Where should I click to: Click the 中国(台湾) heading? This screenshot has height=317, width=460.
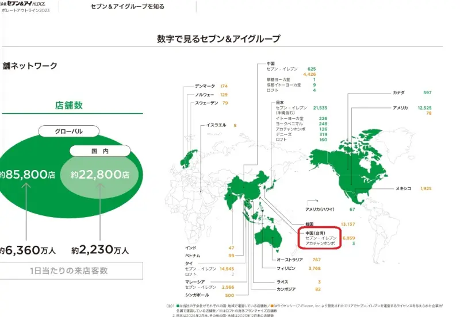pos(315,233)
